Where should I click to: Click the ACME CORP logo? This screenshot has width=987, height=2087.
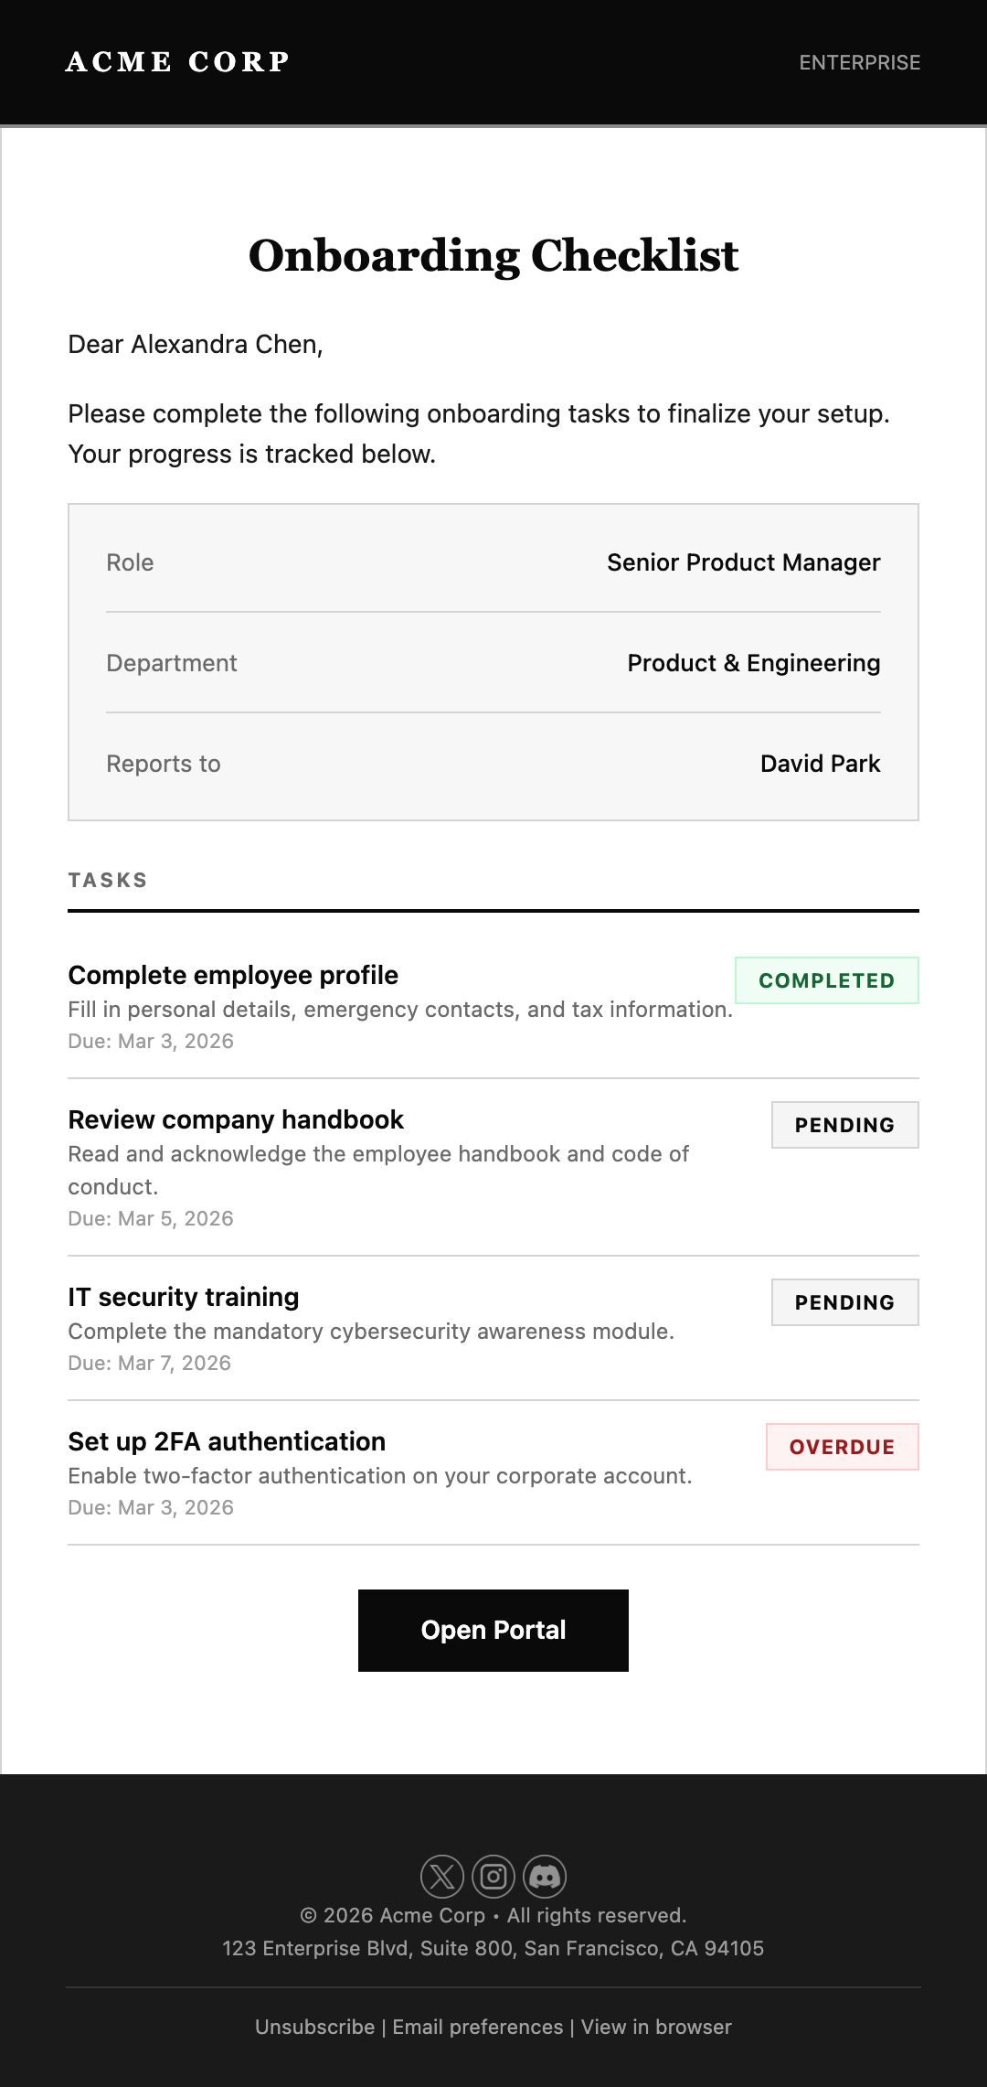coord(179,61)
